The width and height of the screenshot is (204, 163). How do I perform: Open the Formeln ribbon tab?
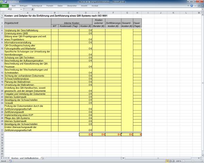click(x=50, y=6)
